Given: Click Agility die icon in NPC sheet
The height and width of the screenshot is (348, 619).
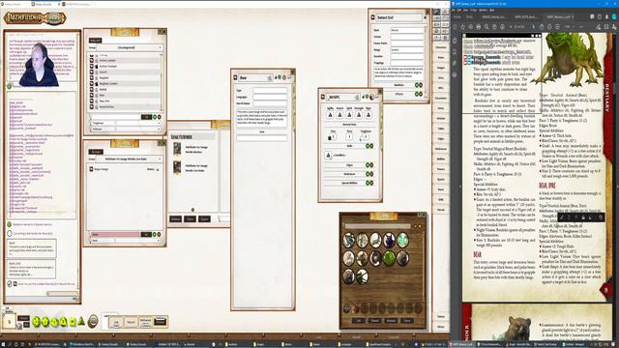Looking at the screenshot, I should [x=330, y=115].
